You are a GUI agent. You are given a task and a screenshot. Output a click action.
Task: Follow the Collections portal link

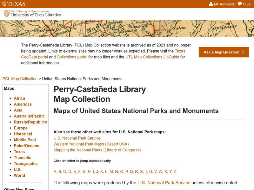(72, 57)
